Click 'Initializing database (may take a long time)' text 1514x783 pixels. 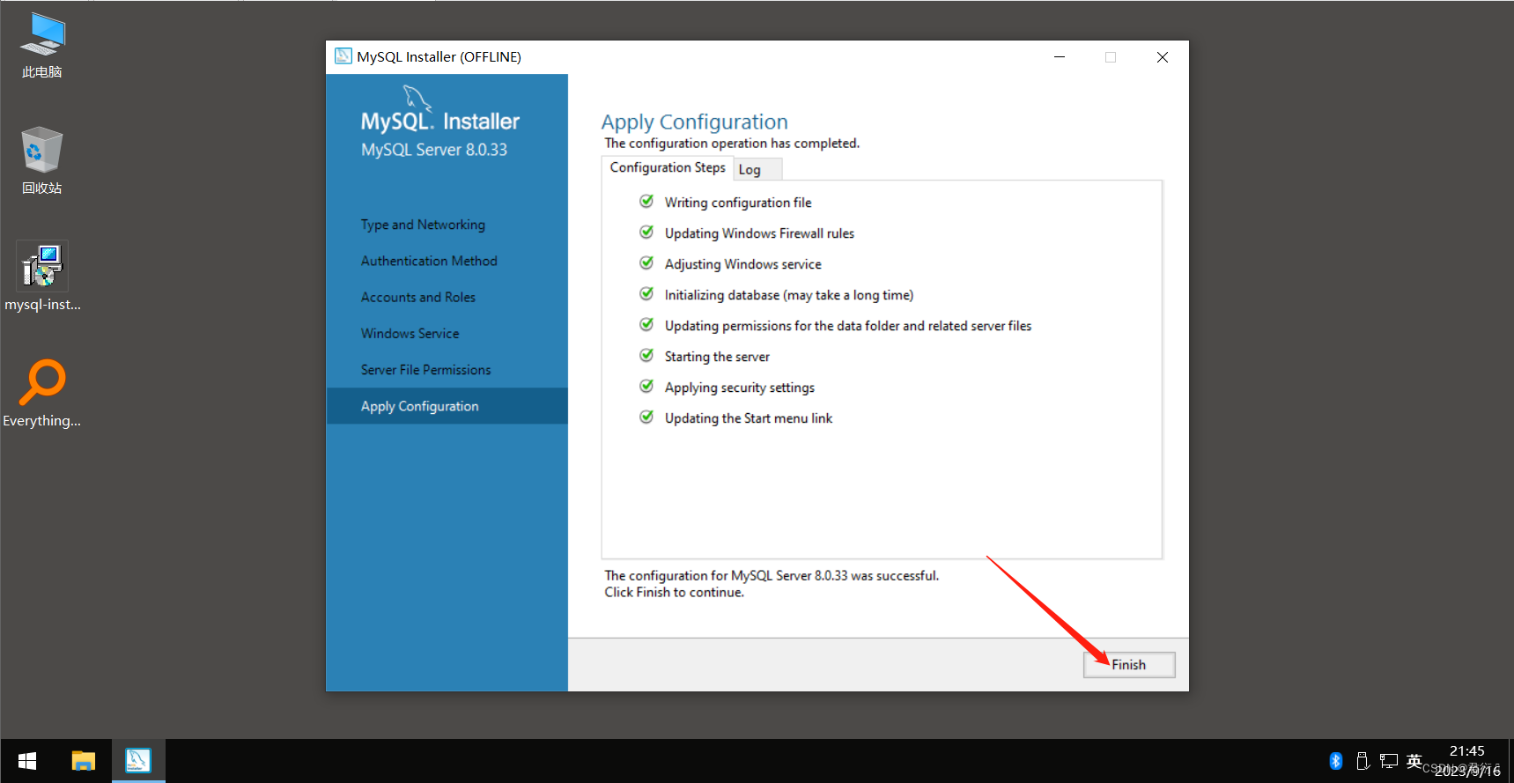[789, 295]
